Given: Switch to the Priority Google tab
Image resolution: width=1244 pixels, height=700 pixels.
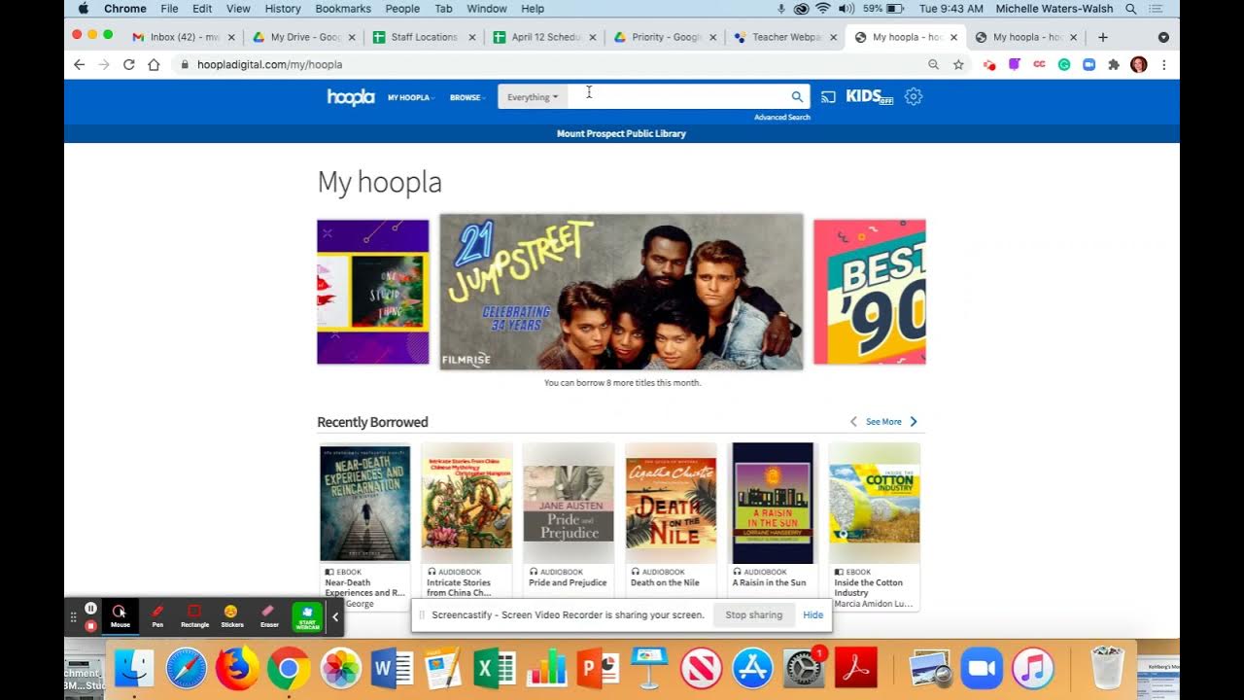Looking at the screenshot, I should [666, 37].
